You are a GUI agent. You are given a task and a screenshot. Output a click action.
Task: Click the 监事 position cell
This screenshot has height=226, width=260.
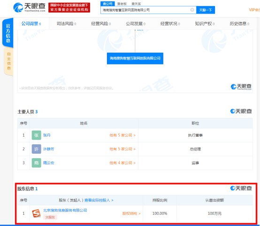[195, 163]
